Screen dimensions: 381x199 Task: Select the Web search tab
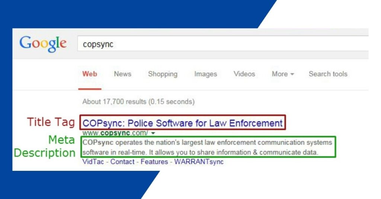click(90, 74)
